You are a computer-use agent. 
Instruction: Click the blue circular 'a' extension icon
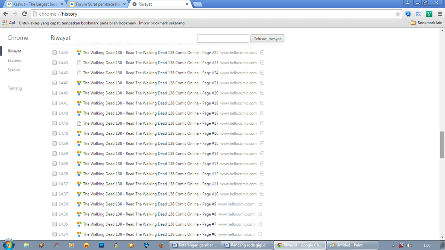click(x=408, y=14)
